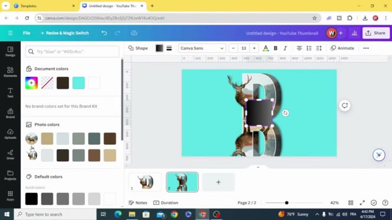The height and width of the screenshot is (220, 392).
Task: Select the cyan document color swatch
Action: [x=78, y=83]
